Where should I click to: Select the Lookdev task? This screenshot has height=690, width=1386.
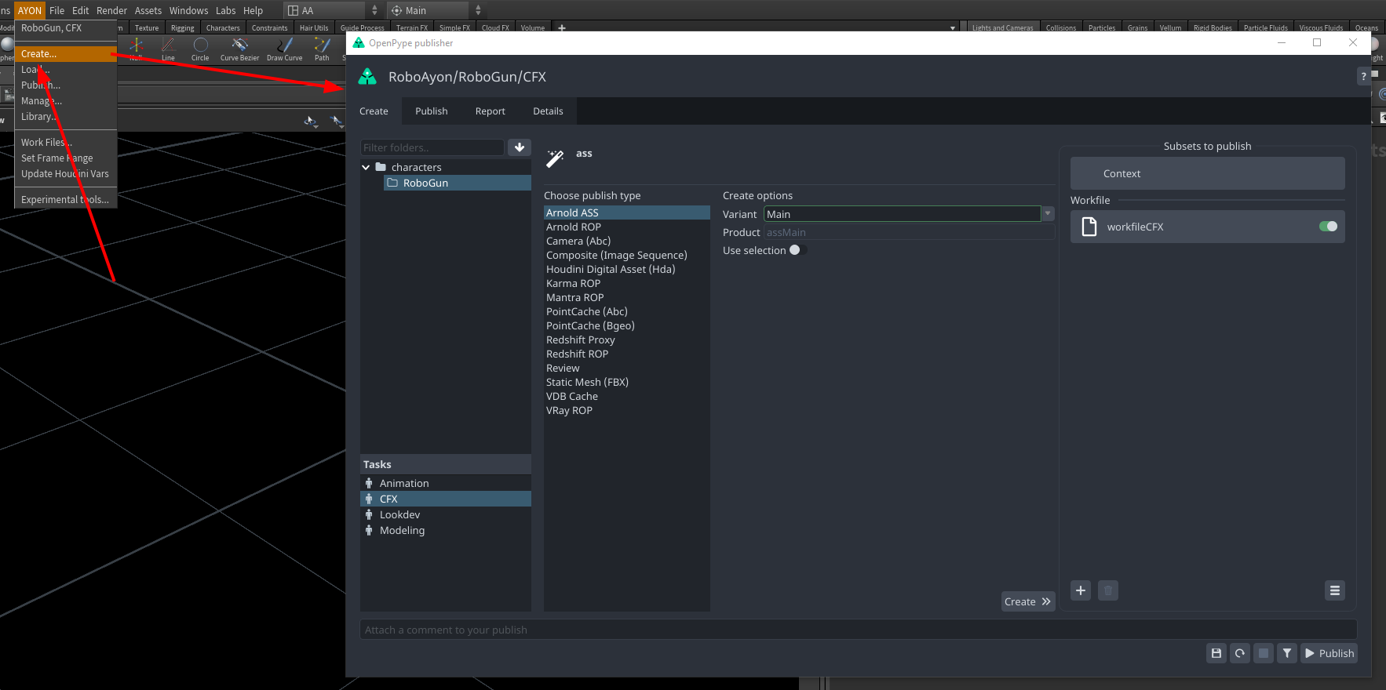[446, 514]
